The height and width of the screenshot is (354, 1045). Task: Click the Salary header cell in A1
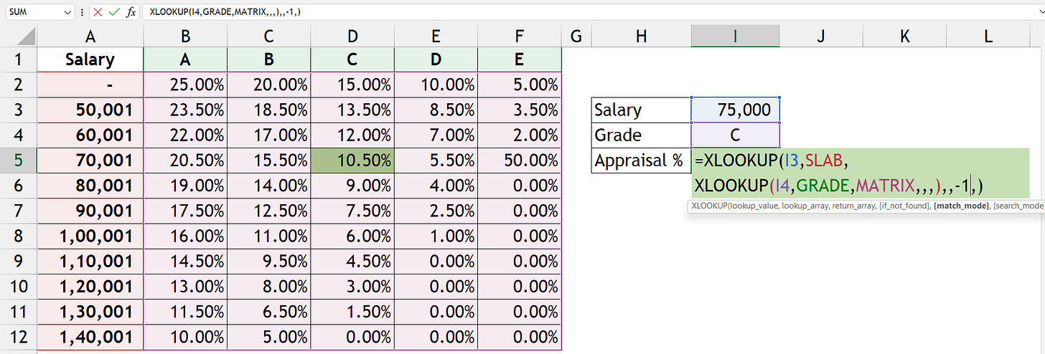[90, 59]
